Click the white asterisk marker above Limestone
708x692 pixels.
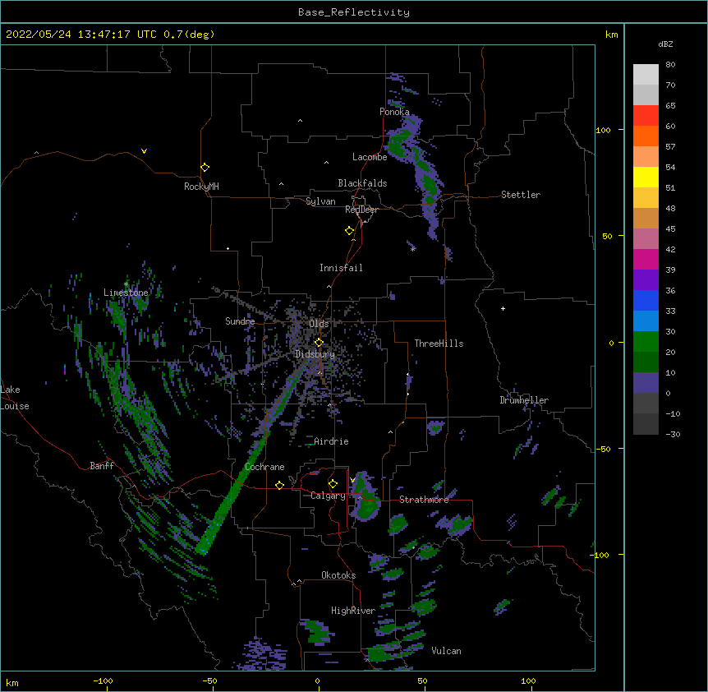[x=126, y=284]
